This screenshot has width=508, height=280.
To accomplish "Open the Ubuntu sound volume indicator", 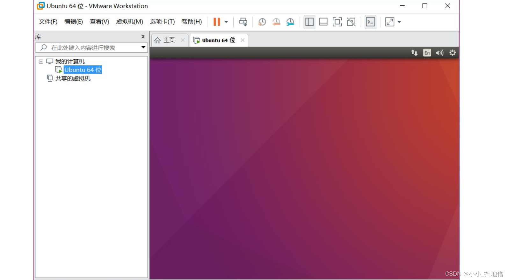I will click(x=439, y=53).
